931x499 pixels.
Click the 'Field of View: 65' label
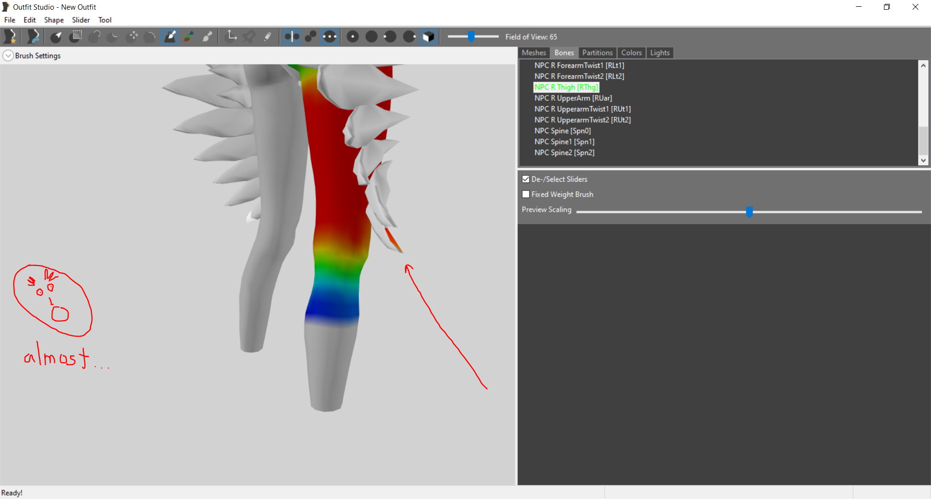[531, 37]
